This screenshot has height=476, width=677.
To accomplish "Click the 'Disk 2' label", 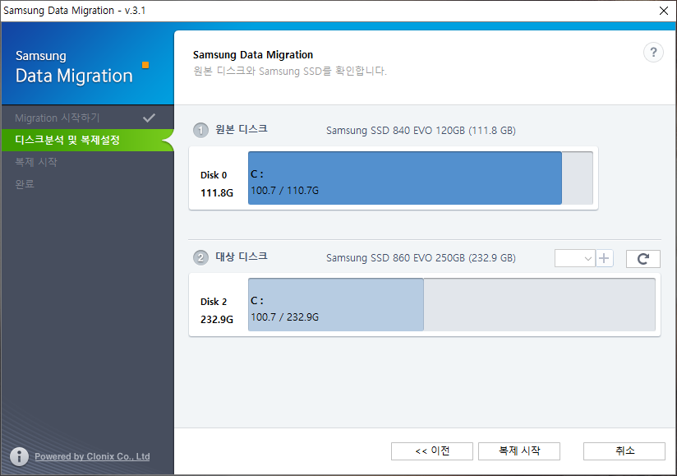I will pos(214,302).
